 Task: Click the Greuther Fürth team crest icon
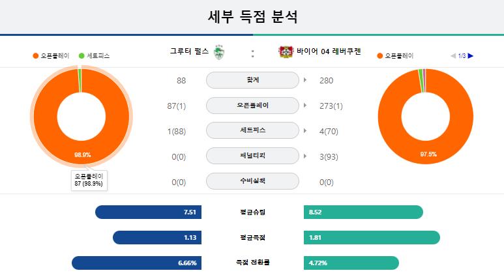tap(219, 52)
